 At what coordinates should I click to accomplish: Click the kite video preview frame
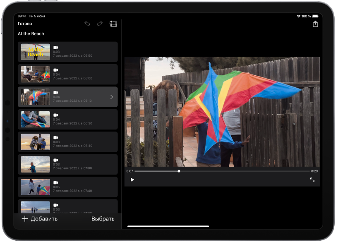[222, 112]
